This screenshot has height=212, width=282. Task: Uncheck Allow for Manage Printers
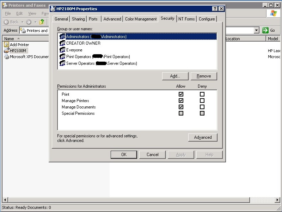pyautogui.click(x=181, y=100)
